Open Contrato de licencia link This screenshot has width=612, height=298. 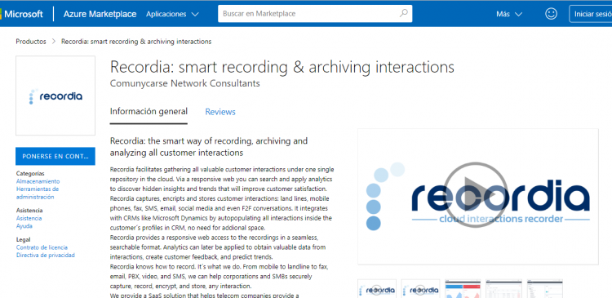[42, 247]
